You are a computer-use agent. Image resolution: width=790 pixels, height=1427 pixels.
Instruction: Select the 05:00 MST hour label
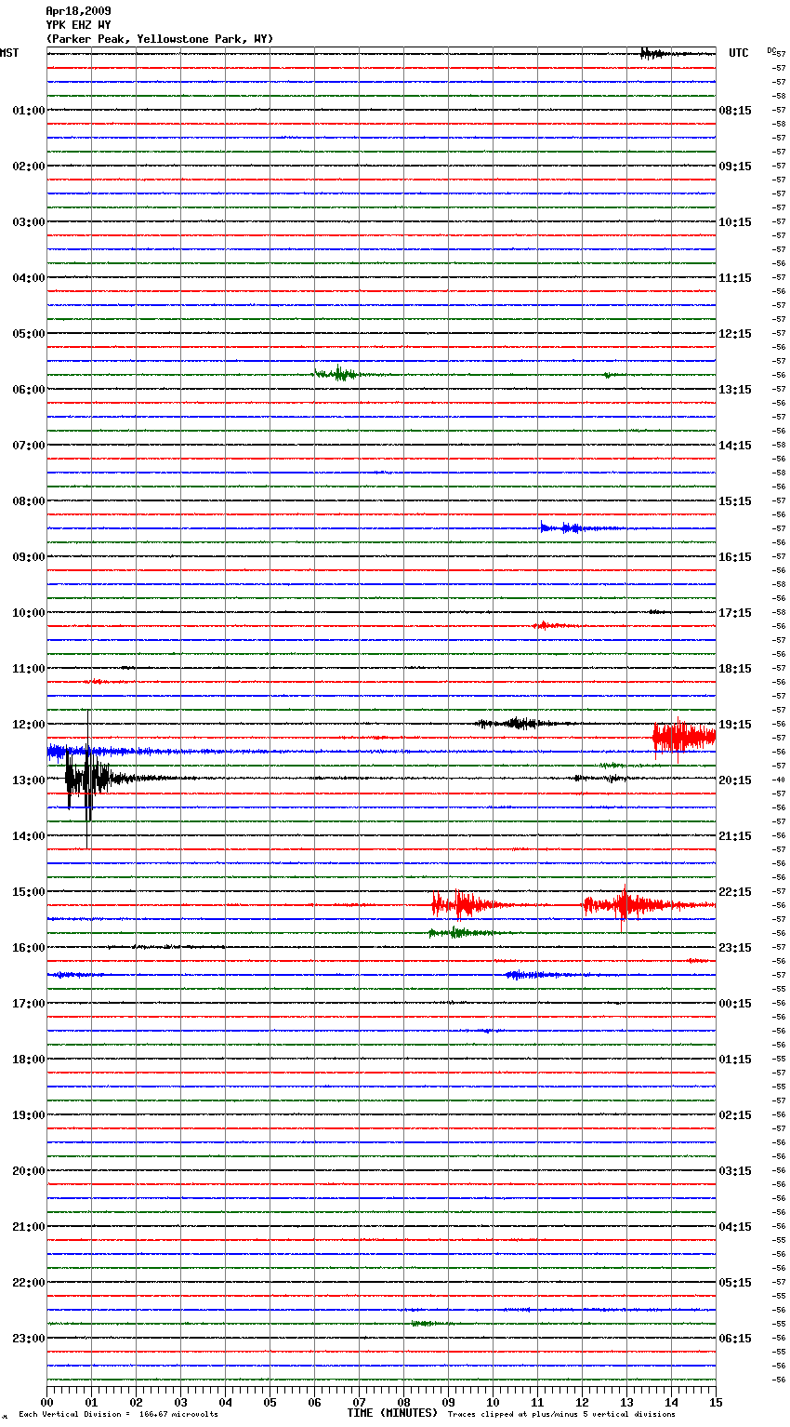[28, 334]
